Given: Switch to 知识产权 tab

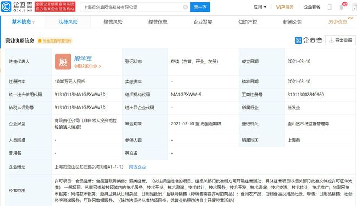Looking at the screenshot, I should 248,22.
